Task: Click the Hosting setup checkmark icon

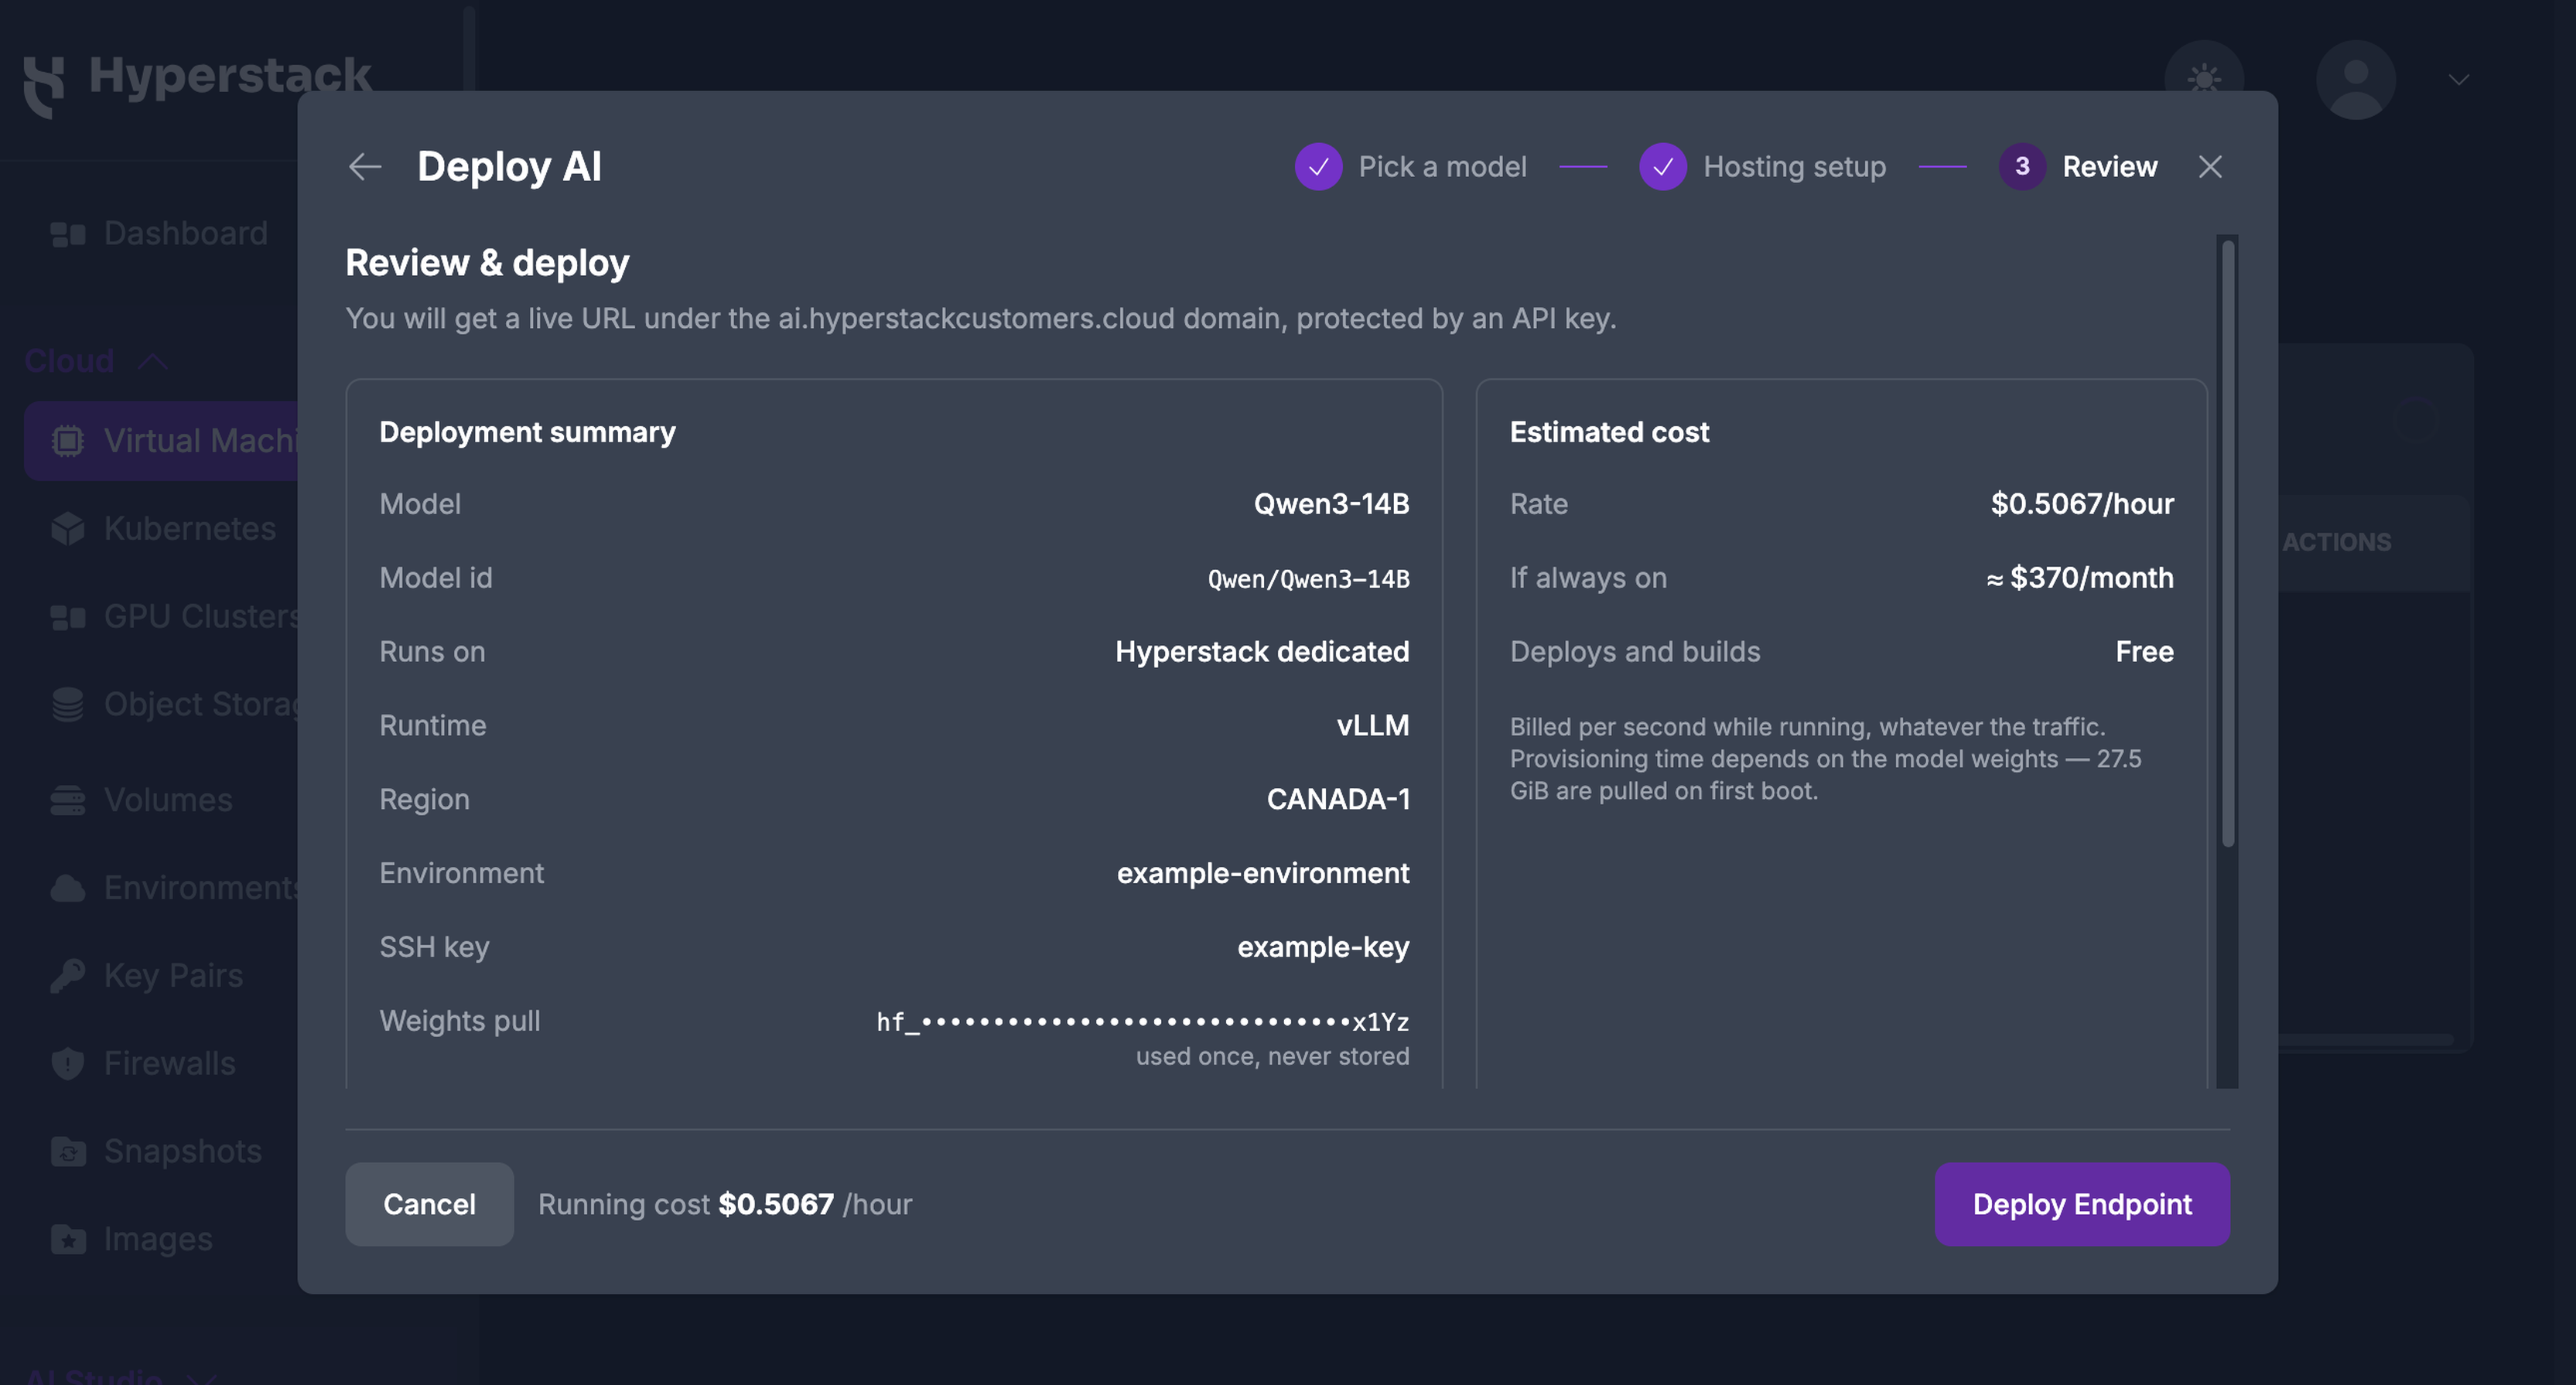Action: (x=1662, y=166)
